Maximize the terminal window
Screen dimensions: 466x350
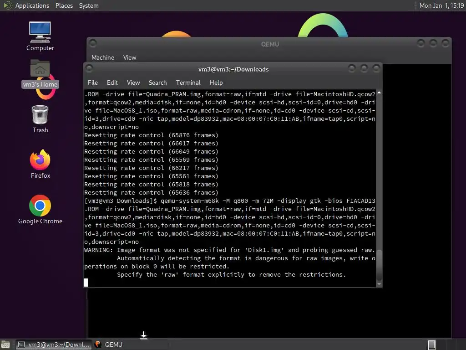pos(364,68)
